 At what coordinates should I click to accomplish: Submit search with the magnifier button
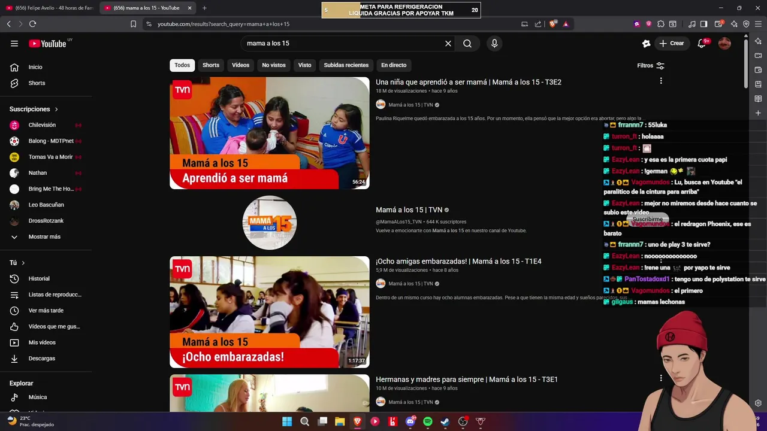pos(467,43)
